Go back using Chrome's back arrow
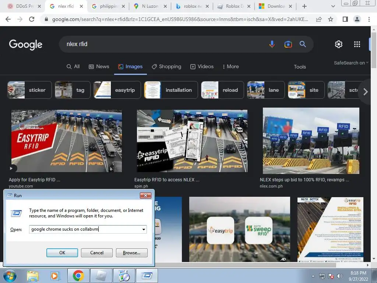This screenshot has height=283, width=377. (8, 19)
